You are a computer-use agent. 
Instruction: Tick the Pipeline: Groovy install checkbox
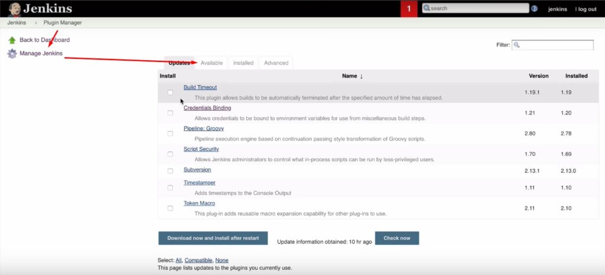coord(170,133)
